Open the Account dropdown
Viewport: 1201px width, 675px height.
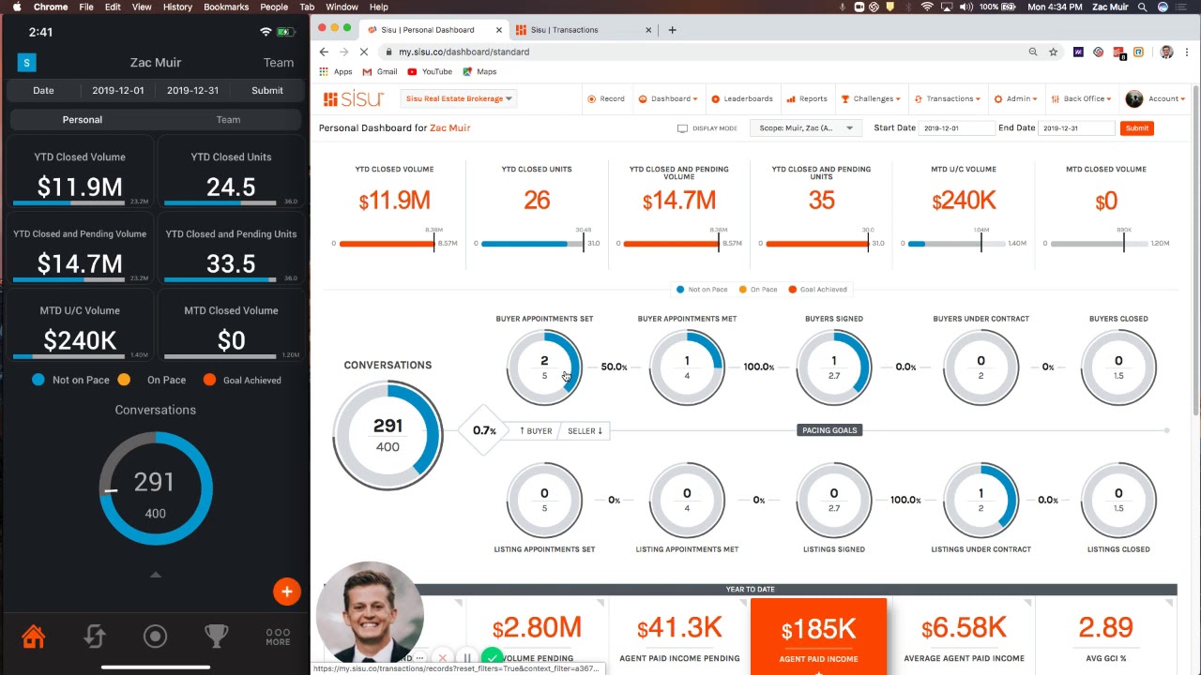click(1155, 98)
